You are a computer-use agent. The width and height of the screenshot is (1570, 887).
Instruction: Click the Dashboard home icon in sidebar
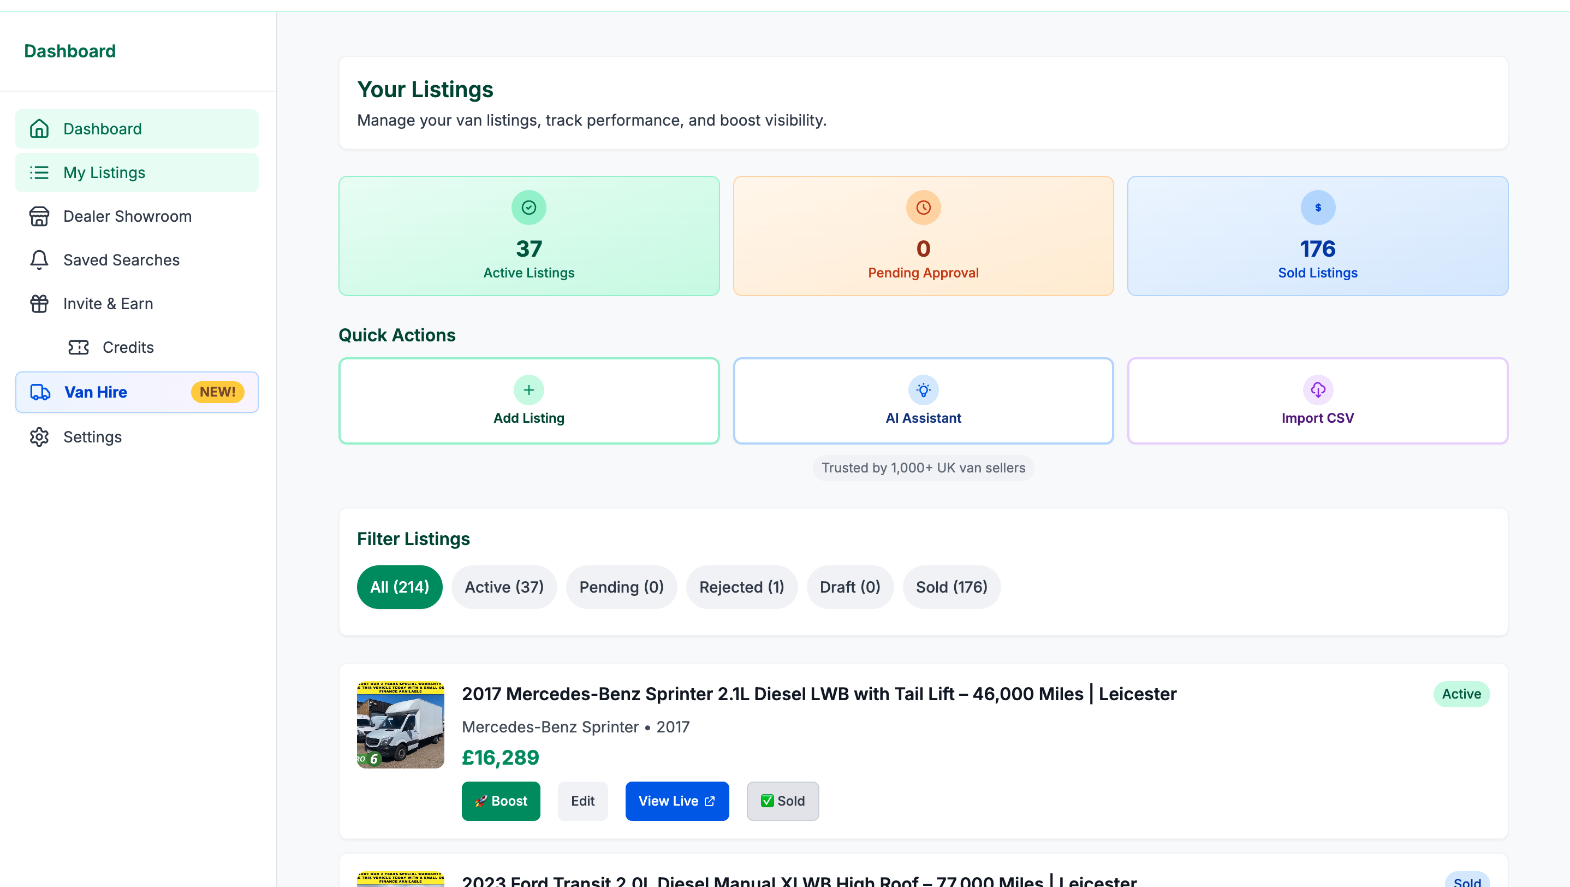39,129
